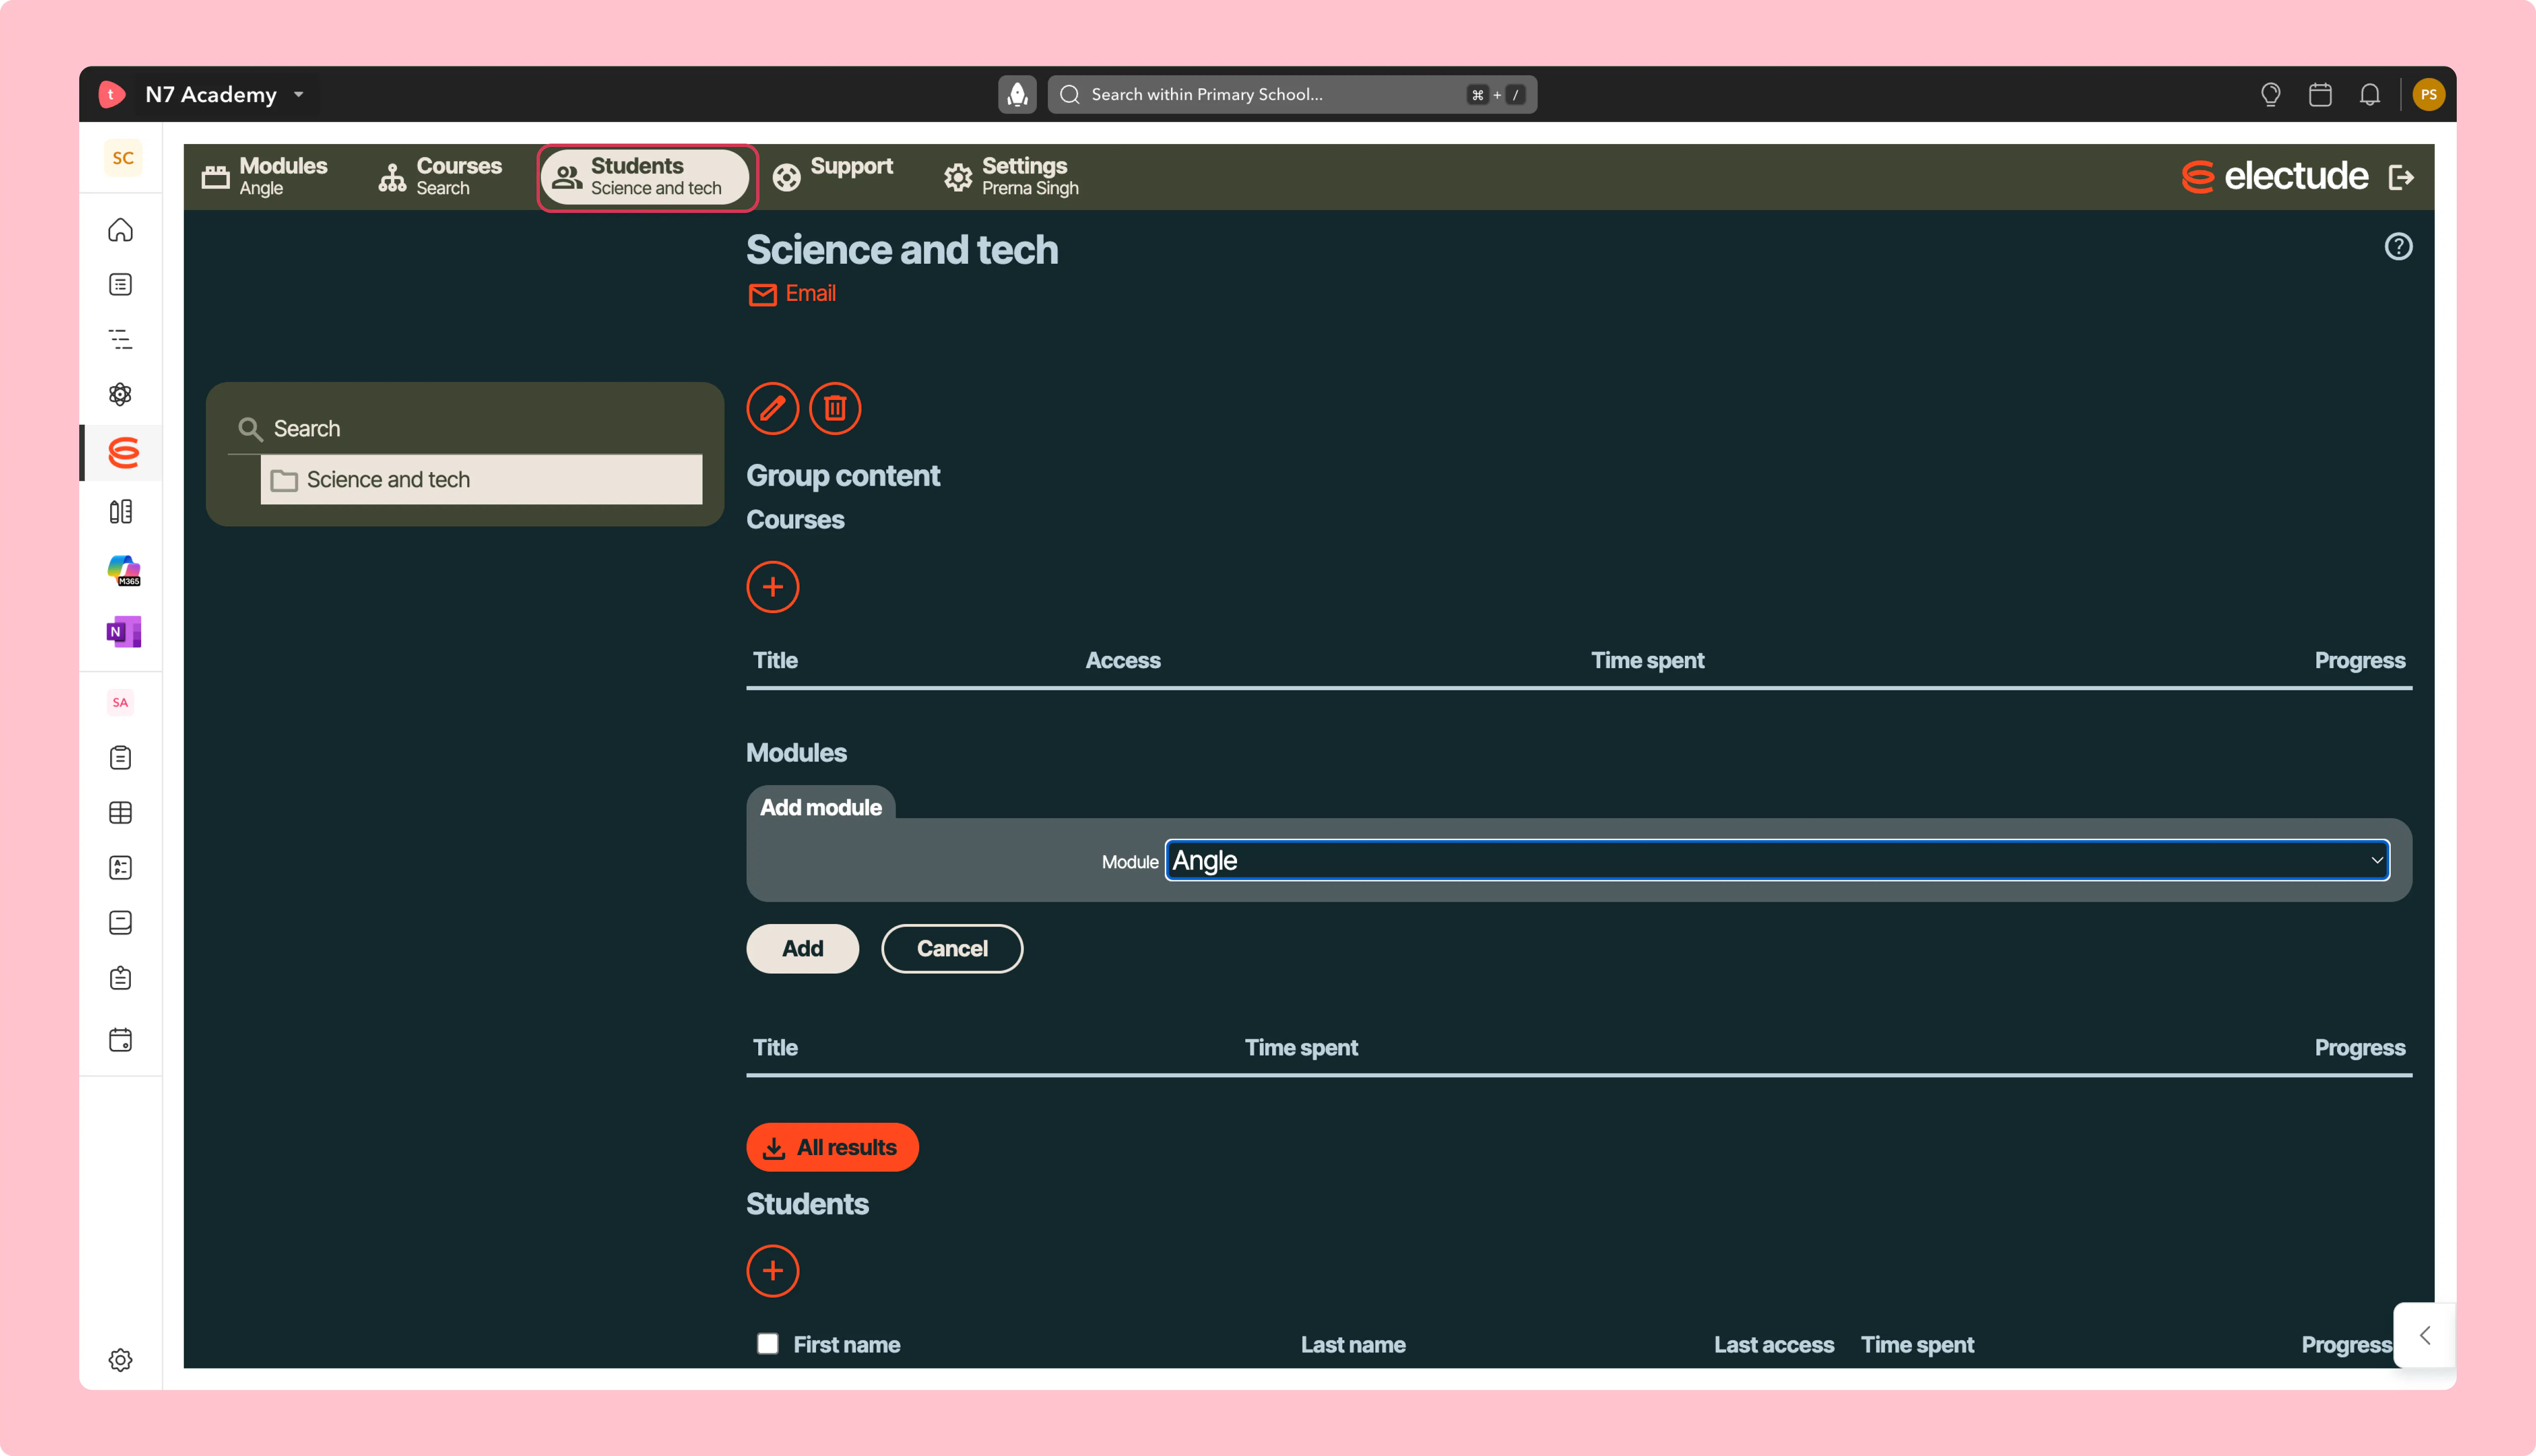Open the Home icon in left sidebar
2536x1456 pixels.
coord(120,230)
